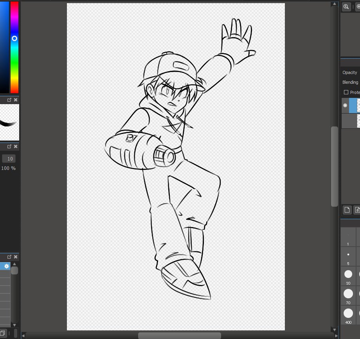Click the hue selector circle on hue bar
This screenshot has height=339, width=360.
click(x=14, y=38)
